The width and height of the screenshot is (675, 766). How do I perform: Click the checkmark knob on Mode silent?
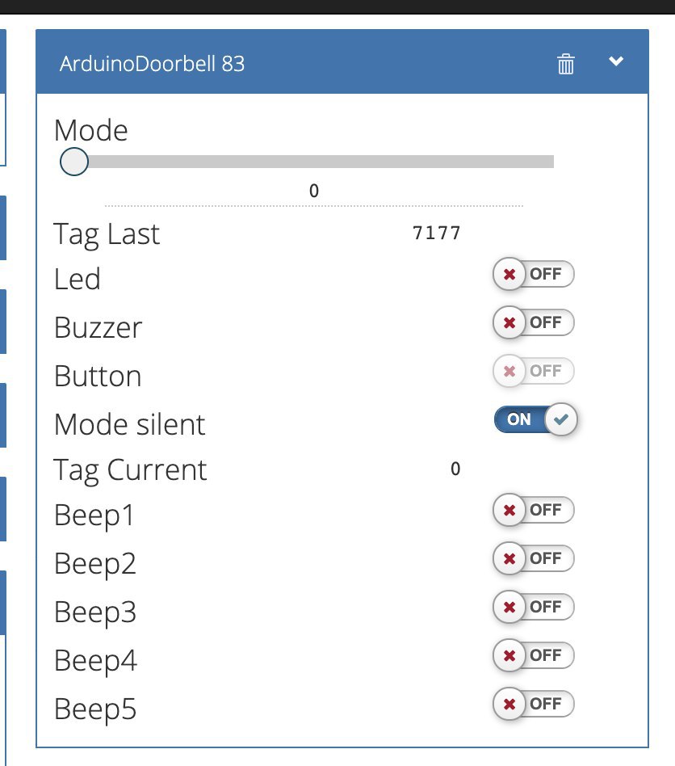561,419
